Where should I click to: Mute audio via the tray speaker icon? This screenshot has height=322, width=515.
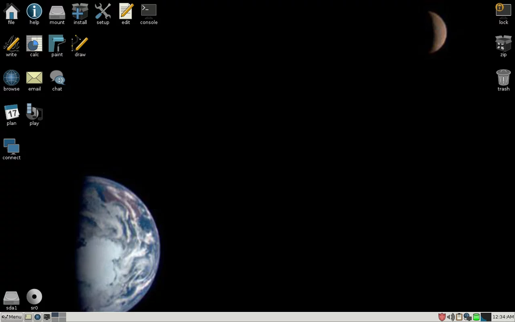click(451, 317)
